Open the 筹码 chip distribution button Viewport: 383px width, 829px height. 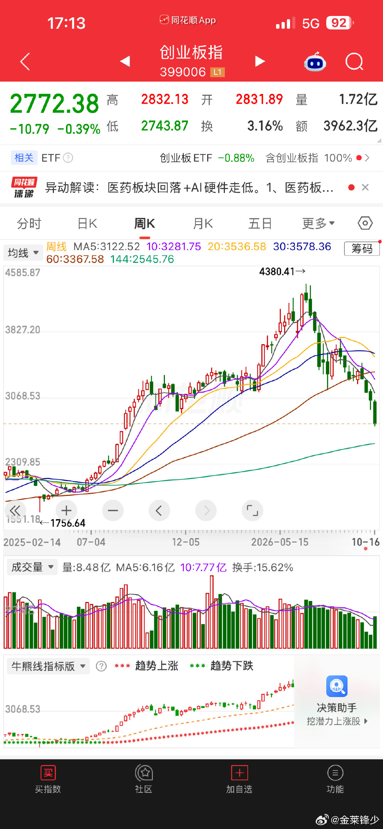click(x=362, y=248)
